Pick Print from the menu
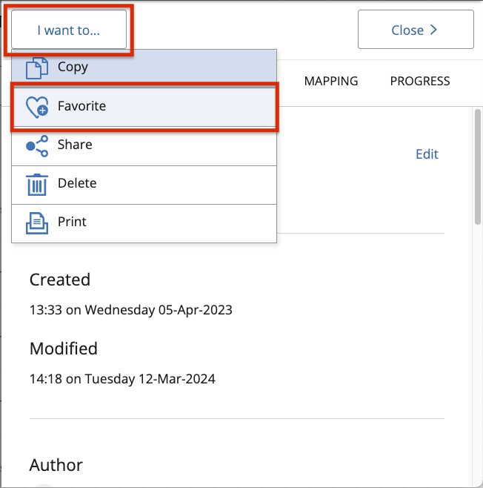The height and width of the screenshot is (488, 483). [x=144, y=223]
